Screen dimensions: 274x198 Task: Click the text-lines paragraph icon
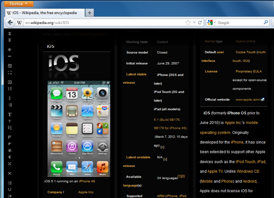coord(10,128)
